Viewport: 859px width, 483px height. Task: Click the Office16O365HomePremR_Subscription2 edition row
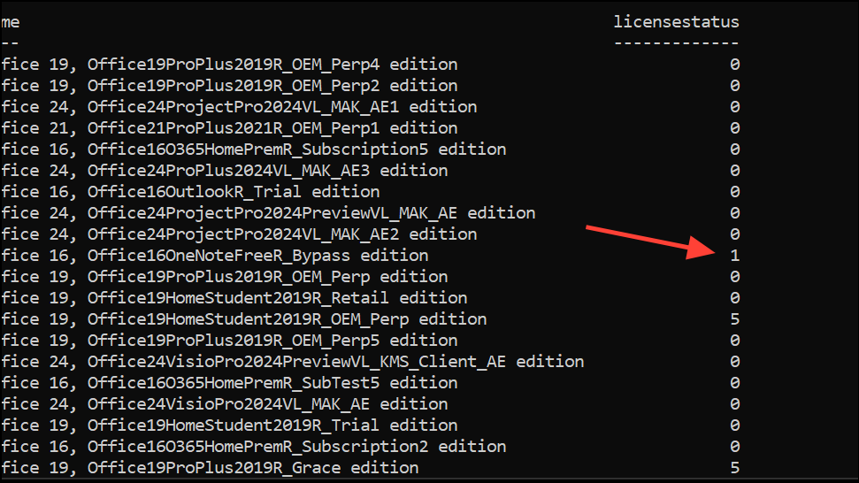tap(296, 447)
